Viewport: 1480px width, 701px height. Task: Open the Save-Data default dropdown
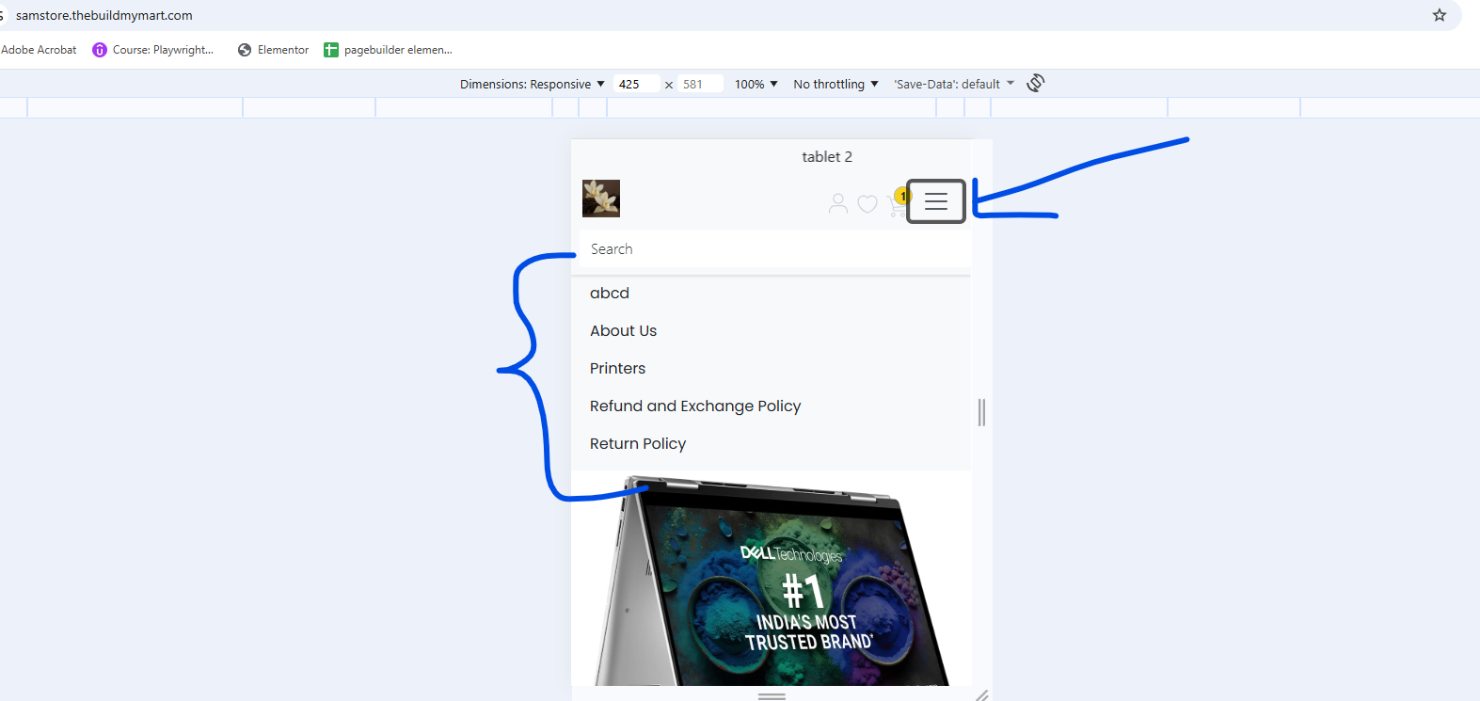pyautogui.click(x=954, y=84)
